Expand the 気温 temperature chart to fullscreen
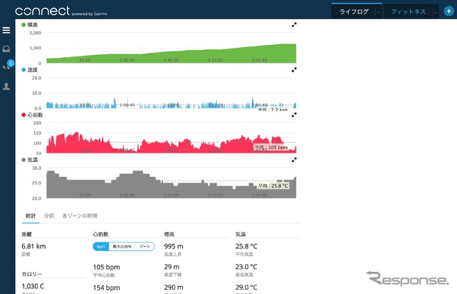The image size is (457, 294). coord(294,161)
